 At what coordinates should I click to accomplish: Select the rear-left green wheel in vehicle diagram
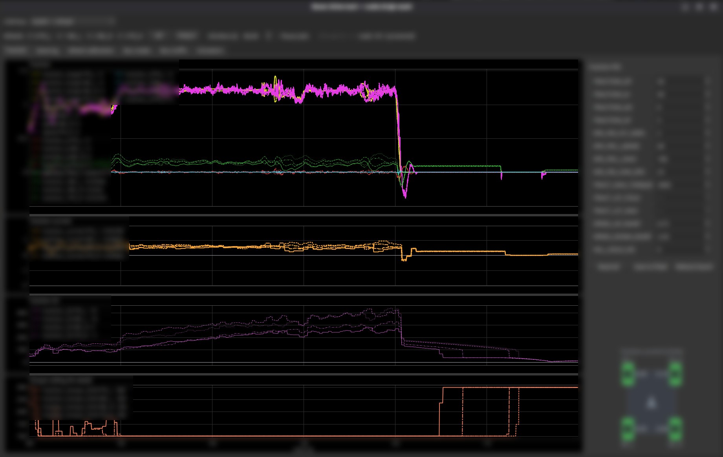click(x=628, y=429)
